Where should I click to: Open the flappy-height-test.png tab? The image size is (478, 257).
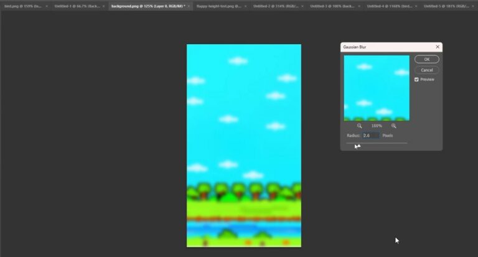[x=218, y=6]
